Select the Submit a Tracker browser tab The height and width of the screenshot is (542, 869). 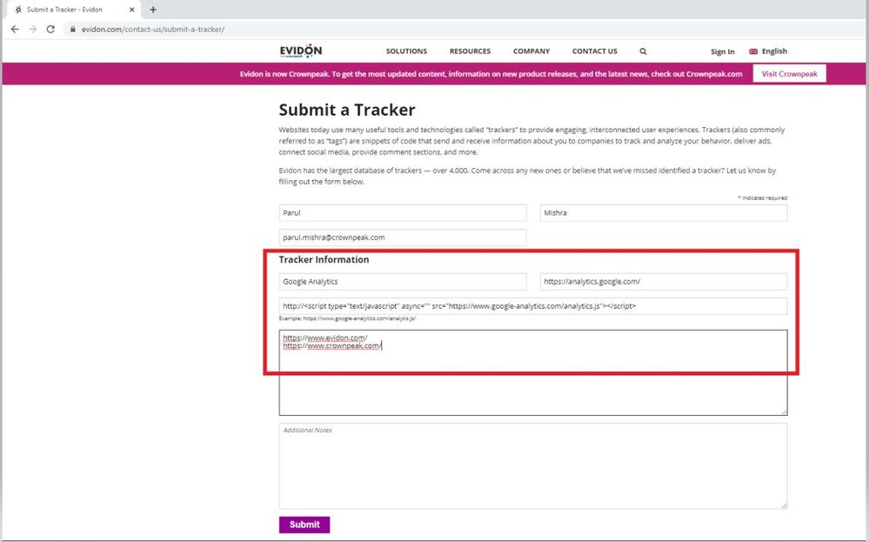click(x=72, y=10)
